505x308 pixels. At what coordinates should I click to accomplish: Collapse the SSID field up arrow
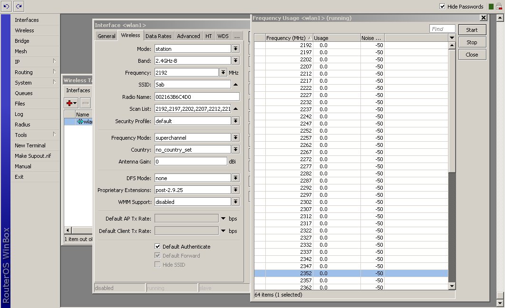[235, 85]
